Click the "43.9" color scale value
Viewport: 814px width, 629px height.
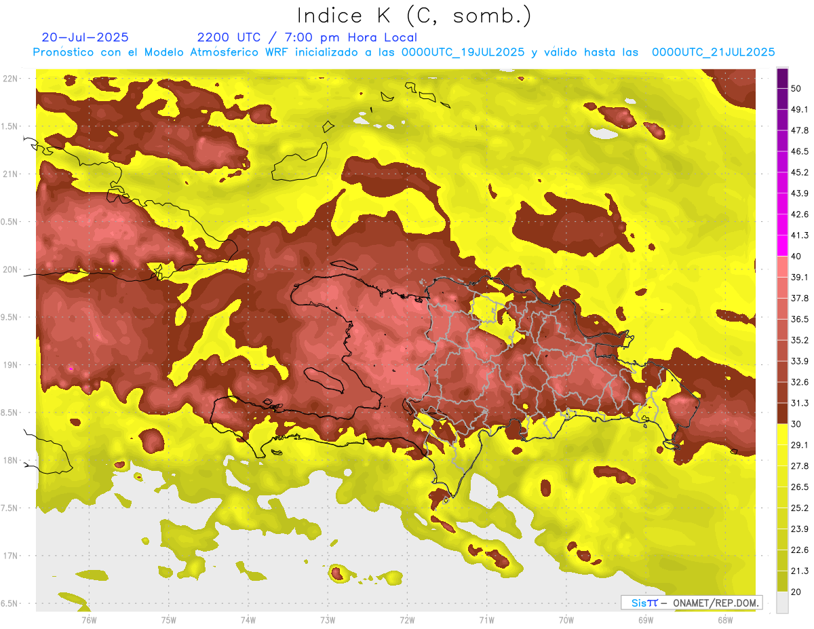click(800, 193)
